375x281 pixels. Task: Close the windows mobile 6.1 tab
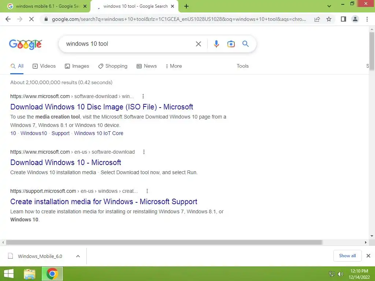[85, 7]
